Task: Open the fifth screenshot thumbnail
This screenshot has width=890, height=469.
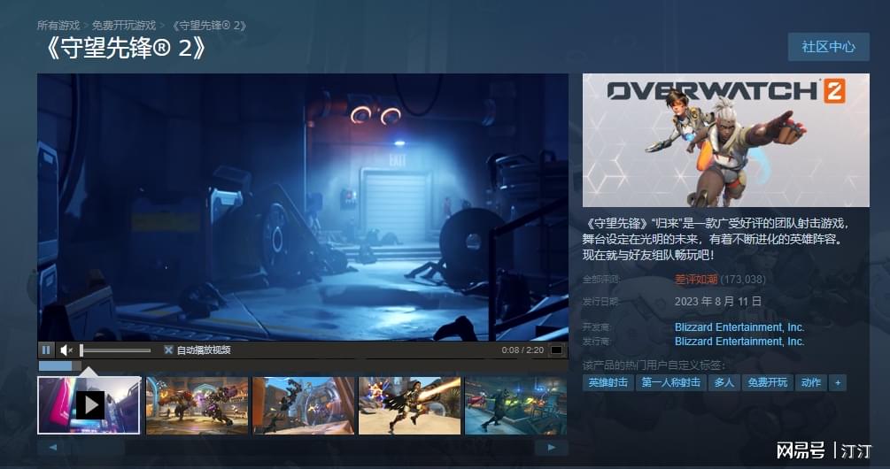Action: pyautogui.click(x=515, y=405)
